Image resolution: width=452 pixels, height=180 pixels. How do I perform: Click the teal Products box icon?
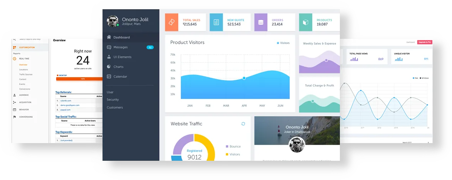[x=306, y=22]
